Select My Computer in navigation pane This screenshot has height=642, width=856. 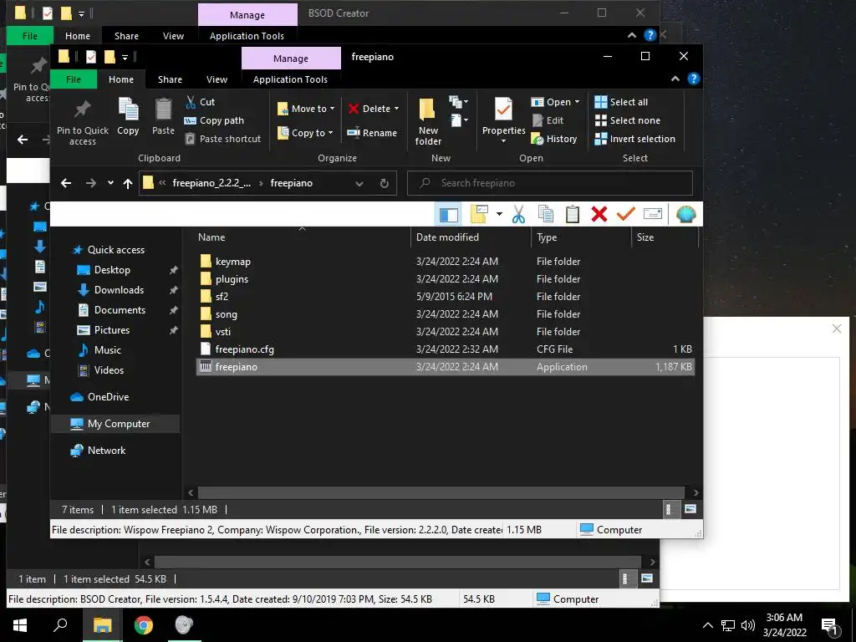point(115,424)
